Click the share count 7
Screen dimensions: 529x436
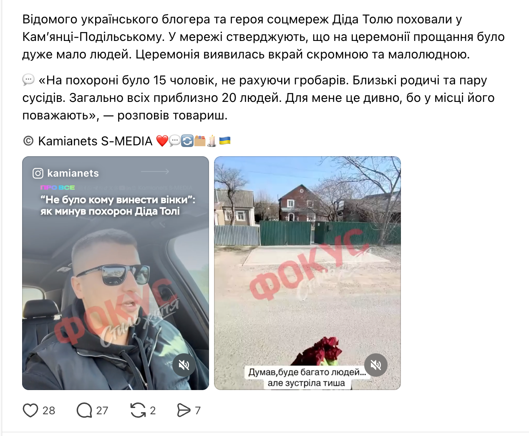tap(198, 411)
